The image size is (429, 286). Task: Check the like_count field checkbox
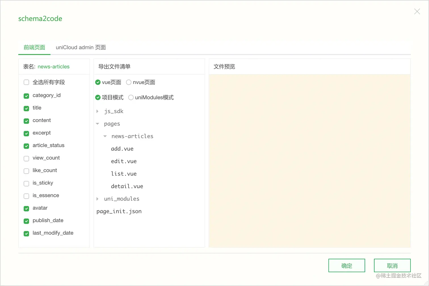pyautogui.click(x=26, y=171)
